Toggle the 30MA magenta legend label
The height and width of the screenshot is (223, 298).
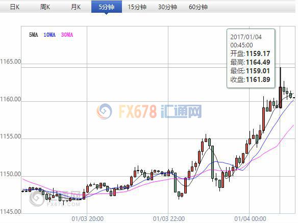pos(67,35)
